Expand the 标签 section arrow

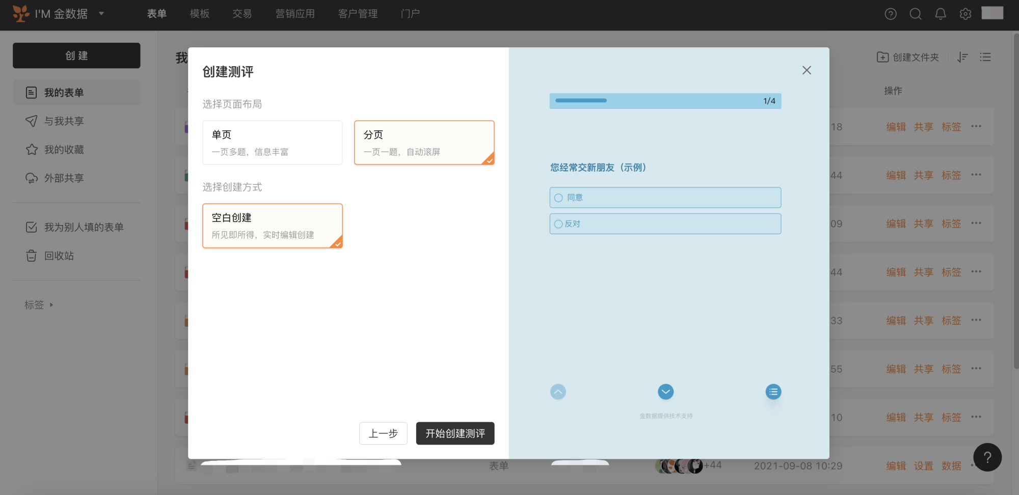pyautogui.click(x=51, y=305)
